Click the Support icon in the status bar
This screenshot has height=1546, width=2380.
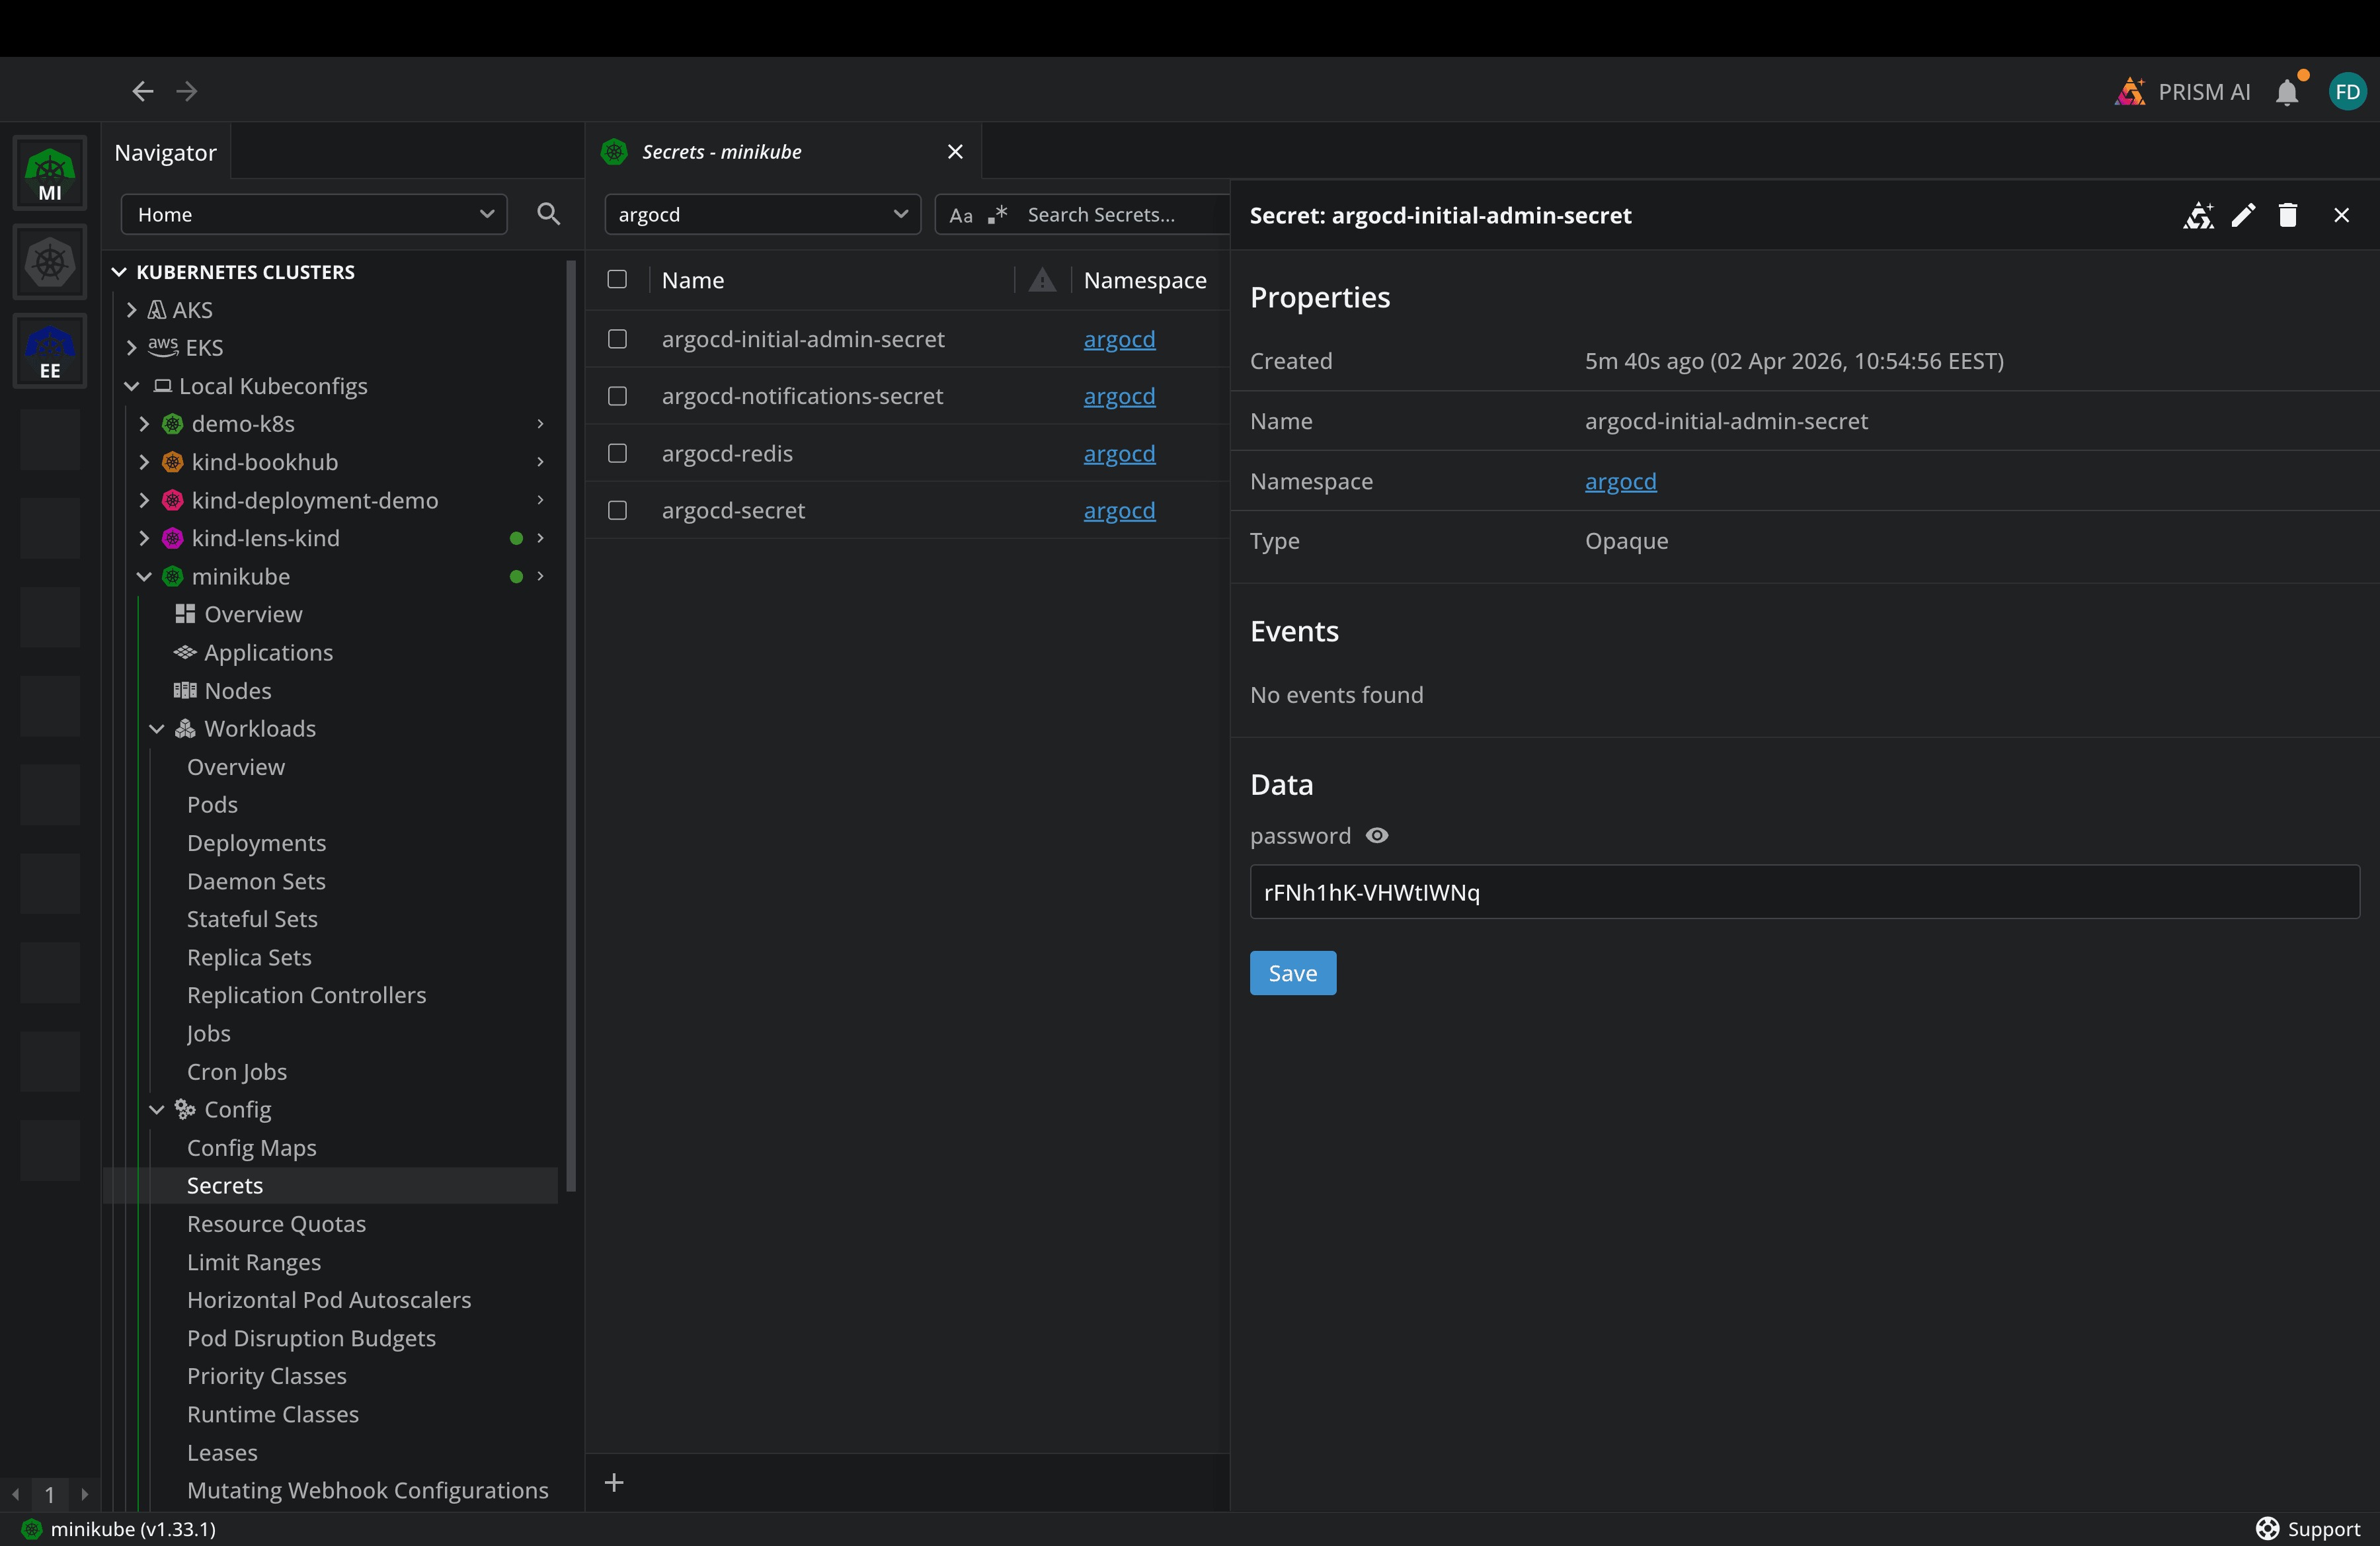pyautogui.click(x=2267, y=1529)
